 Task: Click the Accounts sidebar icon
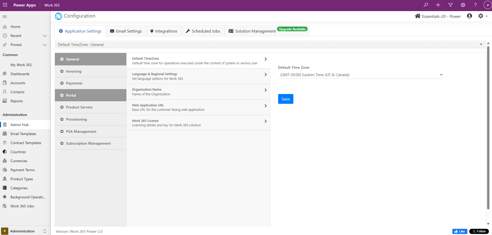[5, 83]
